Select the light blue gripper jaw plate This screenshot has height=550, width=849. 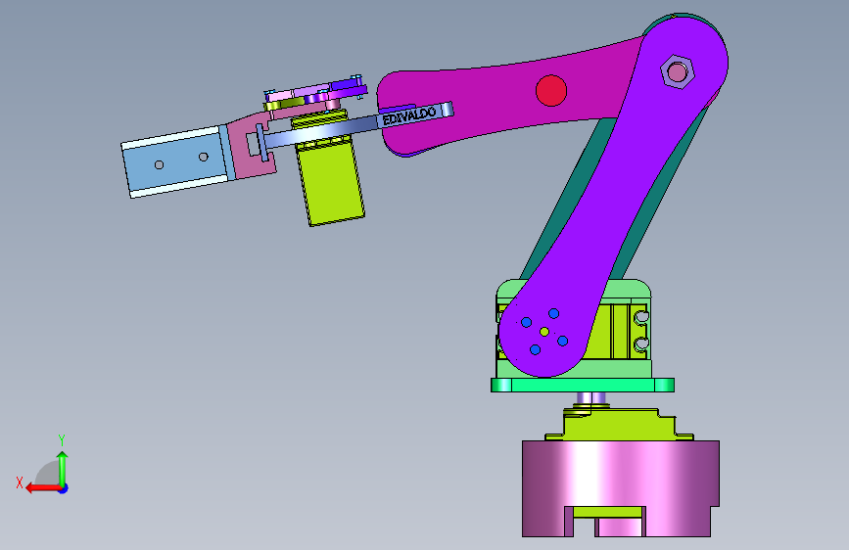coord(176,160)
